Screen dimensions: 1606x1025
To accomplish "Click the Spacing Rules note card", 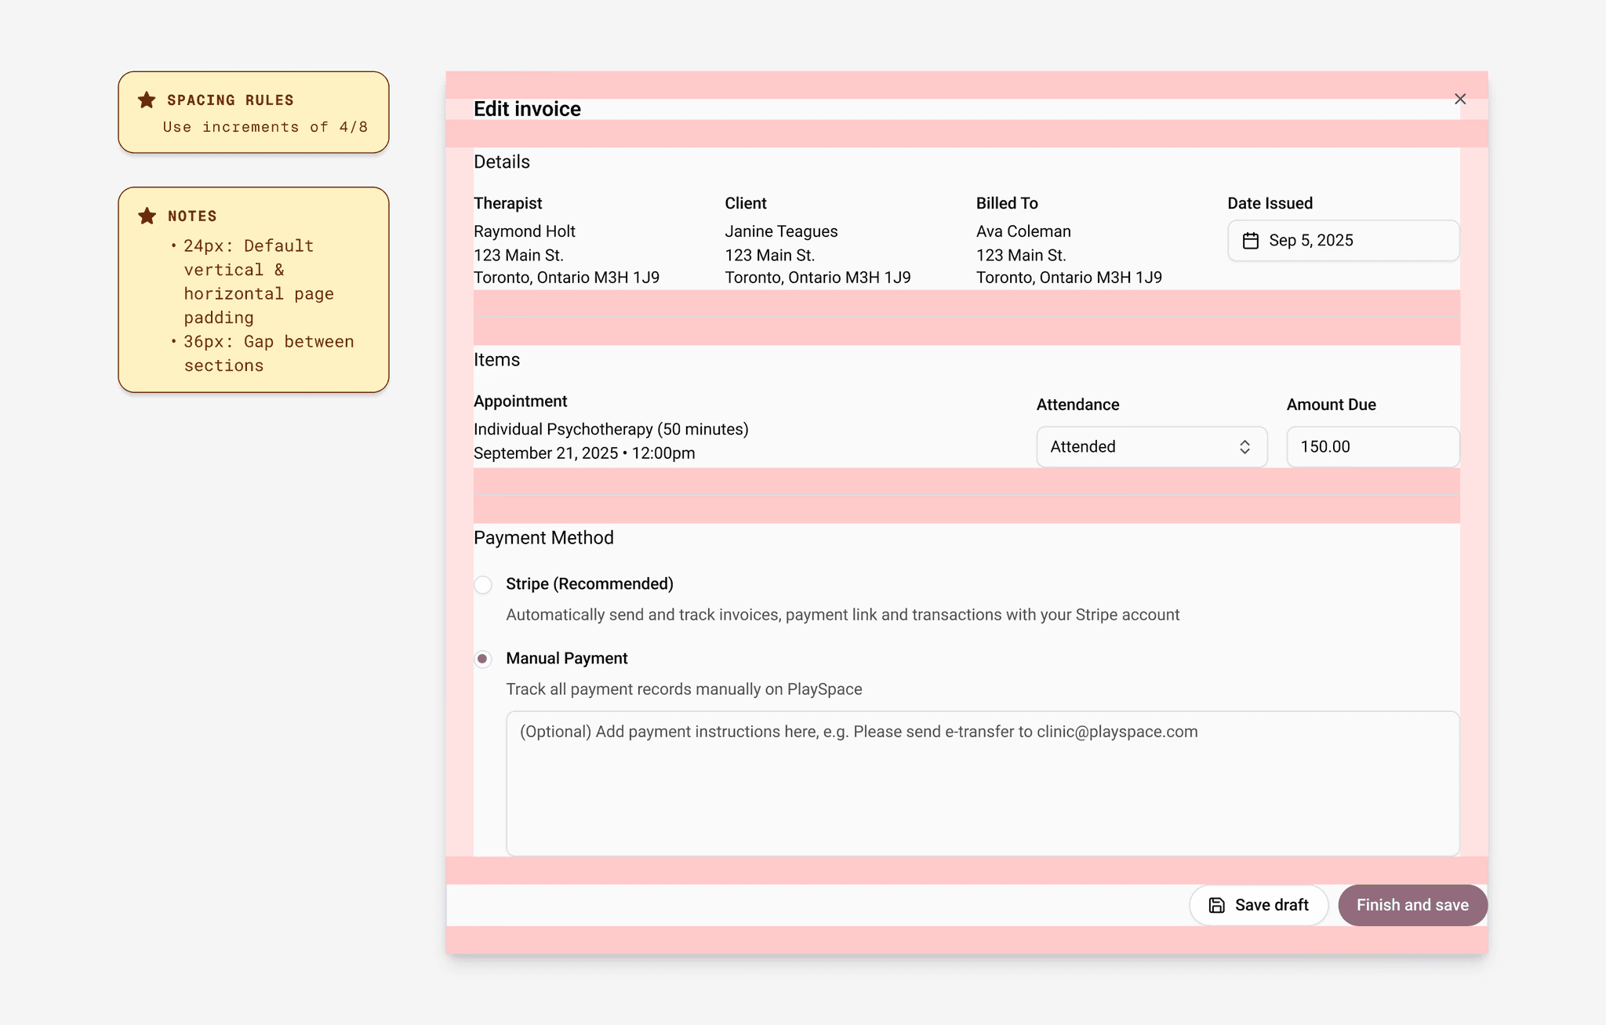I will (x=253, y=113).
